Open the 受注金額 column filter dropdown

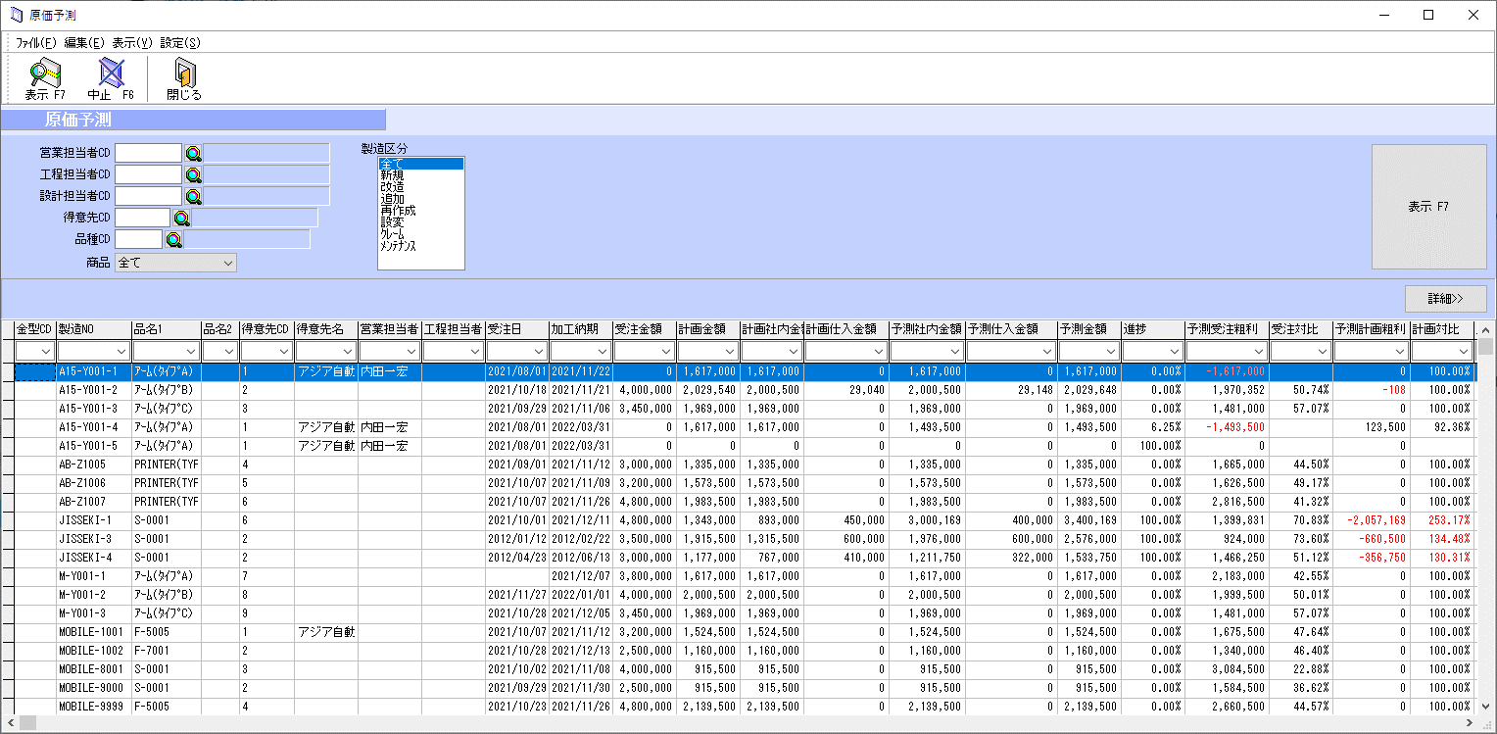click(665, 351)
